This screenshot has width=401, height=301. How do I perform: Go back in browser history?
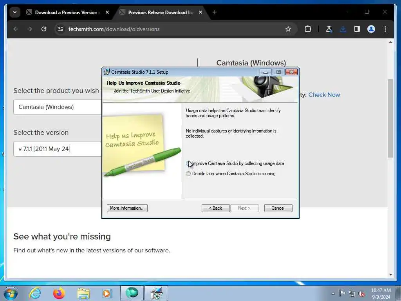click(x=16, y=29)
